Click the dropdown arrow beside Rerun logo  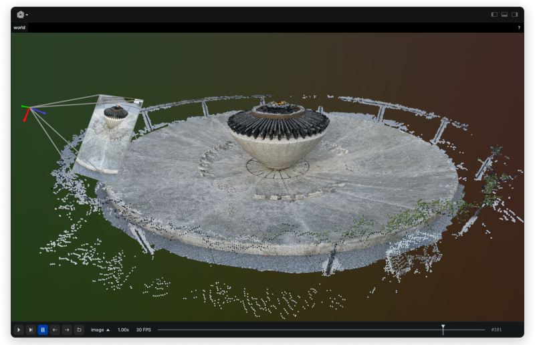(27, 15)
